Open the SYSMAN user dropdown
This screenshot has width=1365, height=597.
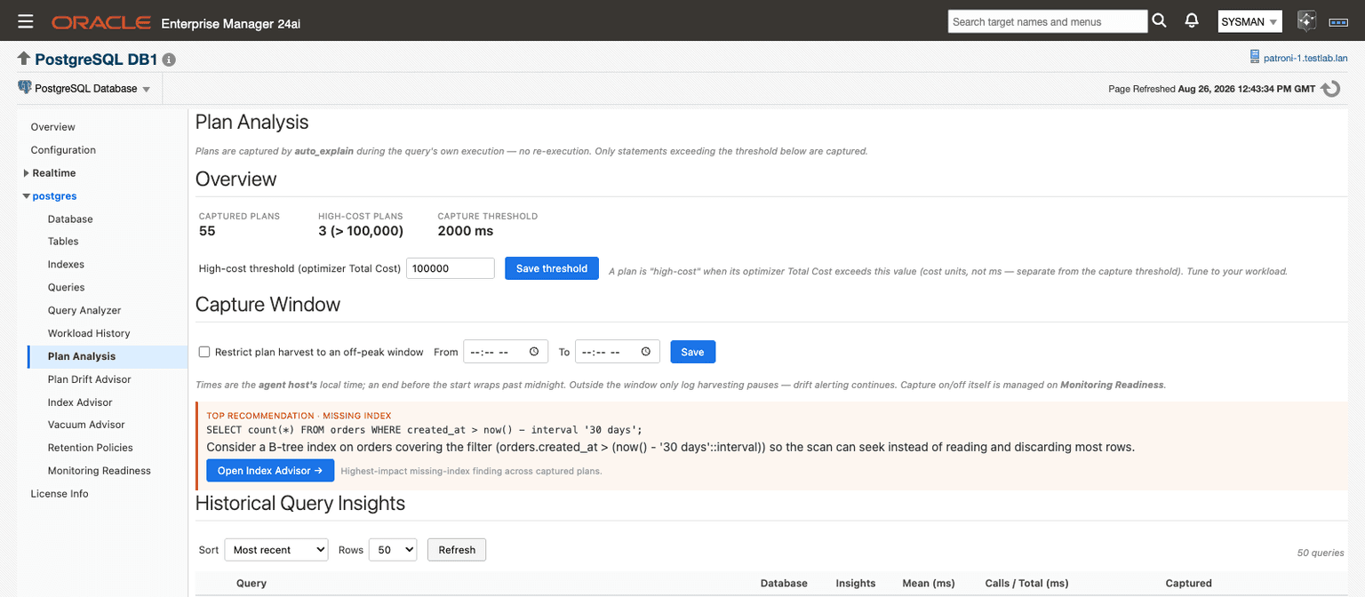pyautogui.click(x=1249, y=21)
